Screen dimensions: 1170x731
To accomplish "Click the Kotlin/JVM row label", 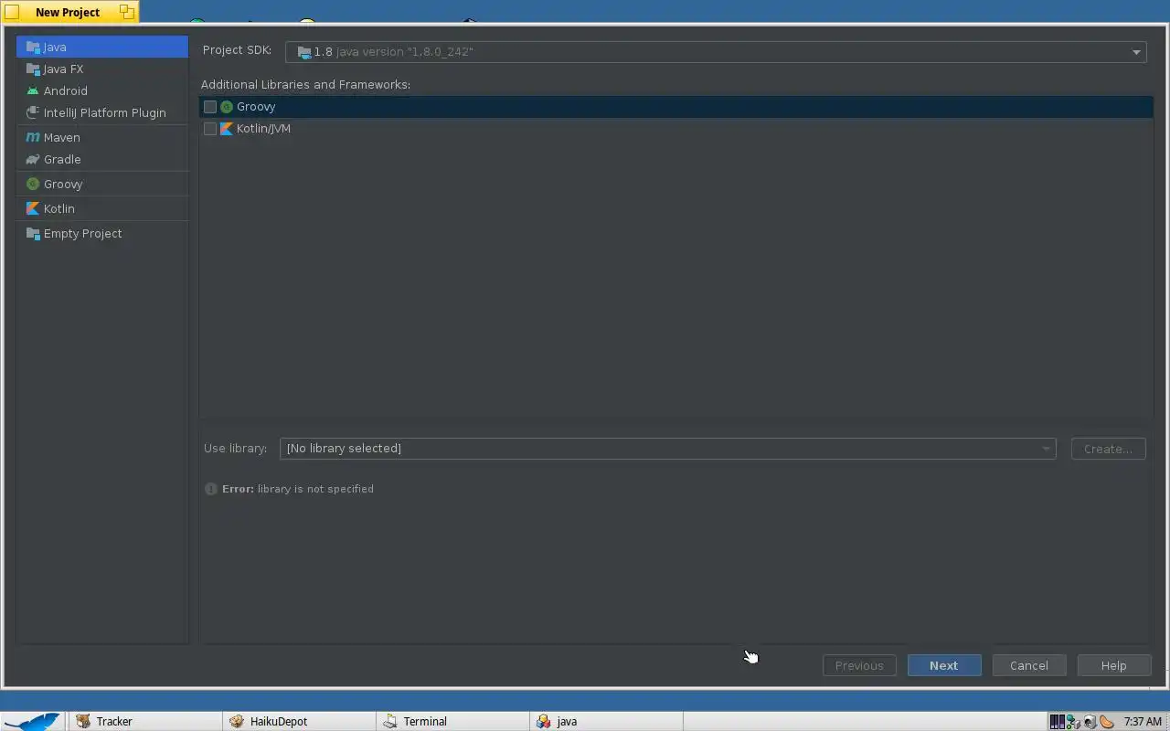I will click(x=263, y=129).
